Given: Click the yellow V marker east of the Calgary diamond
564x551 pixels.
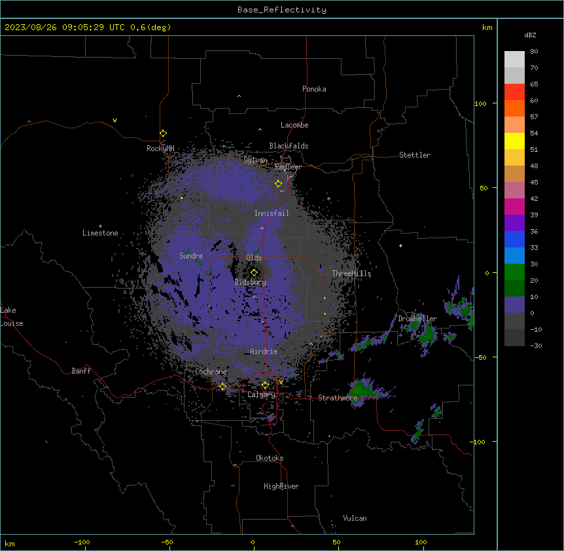Looking at the screenshot, I should pos(281,382).
